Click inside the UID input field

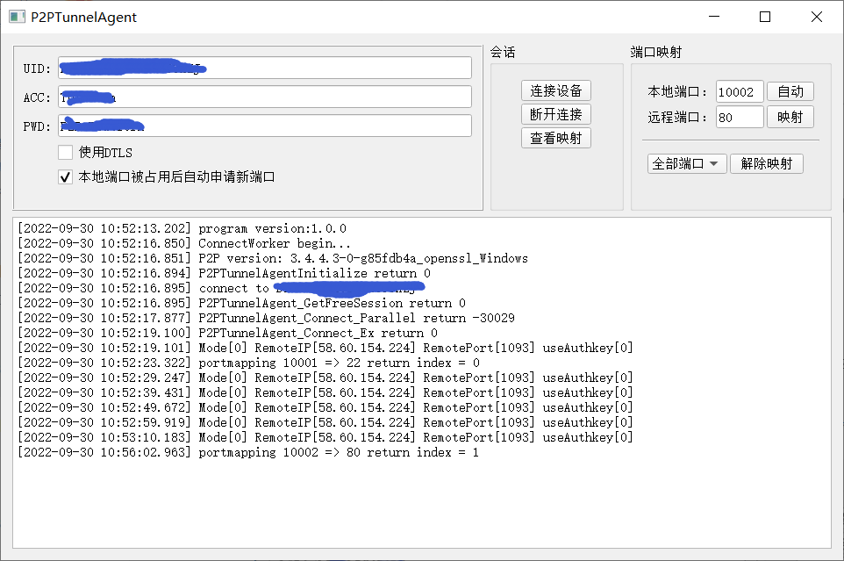tap(263, 68)
